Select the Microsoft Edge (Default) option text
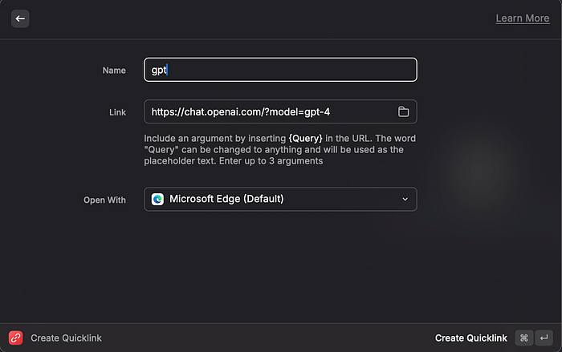 click(226, 199)
